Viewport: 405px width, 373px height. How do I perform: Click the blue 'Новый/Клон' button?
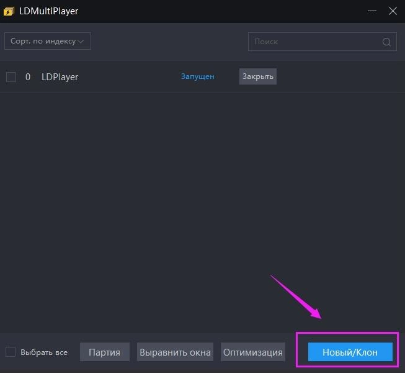click(x=350, y=352)
